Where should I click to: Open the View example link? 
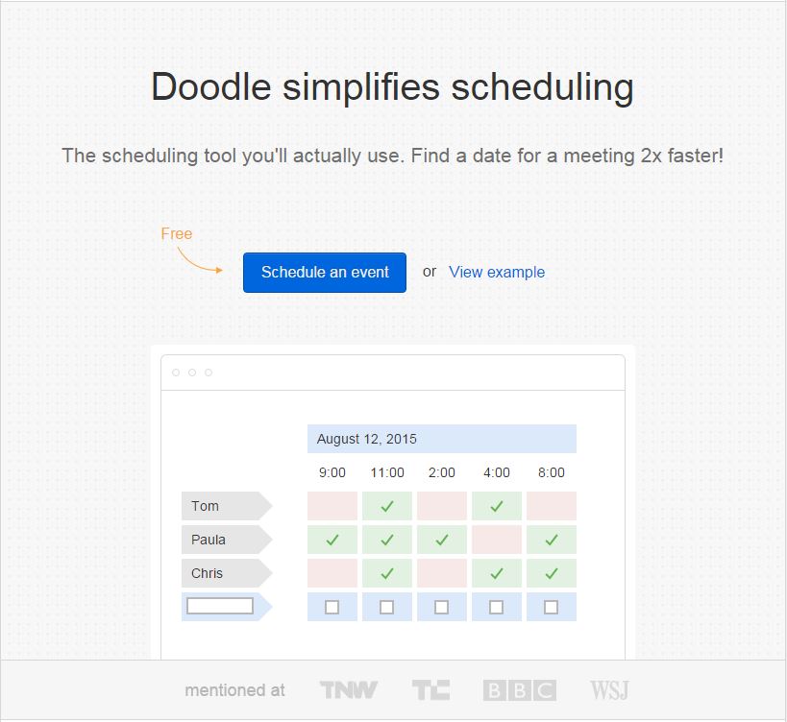[497, 272]
